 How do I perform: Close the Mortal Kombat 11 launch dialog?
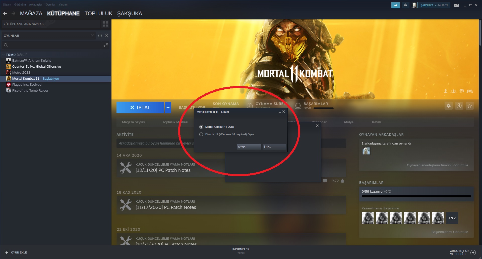coord(284,112)
